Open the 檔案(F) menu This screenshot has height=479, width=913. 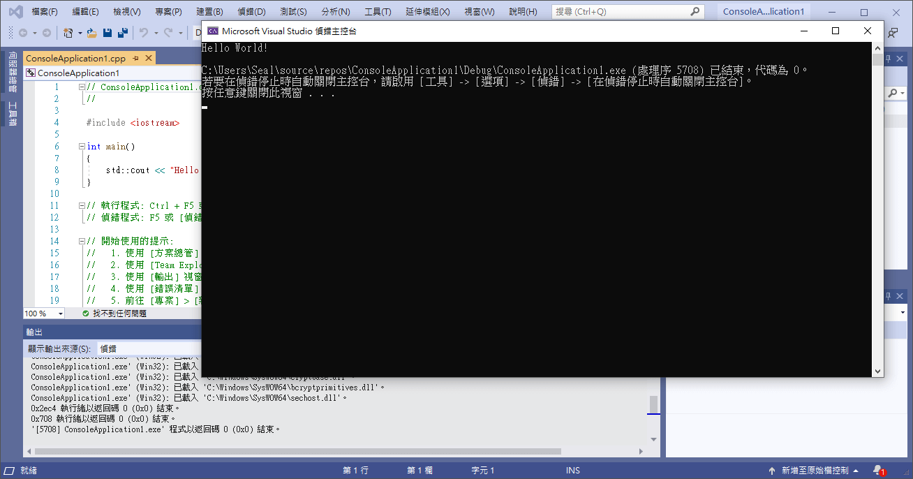pos(45,12)
